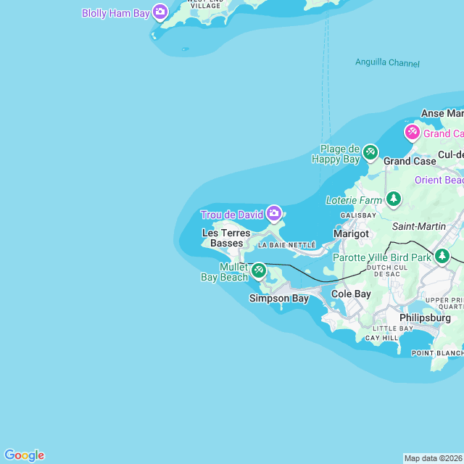Select the Grand Case town label
This screenshot has height=464, width=464.
pyautogui.click(x=410, y=161)
